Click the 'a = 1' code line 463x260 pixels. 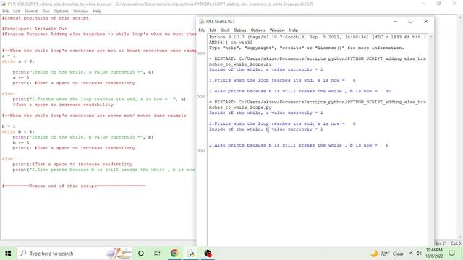(9, 56)
